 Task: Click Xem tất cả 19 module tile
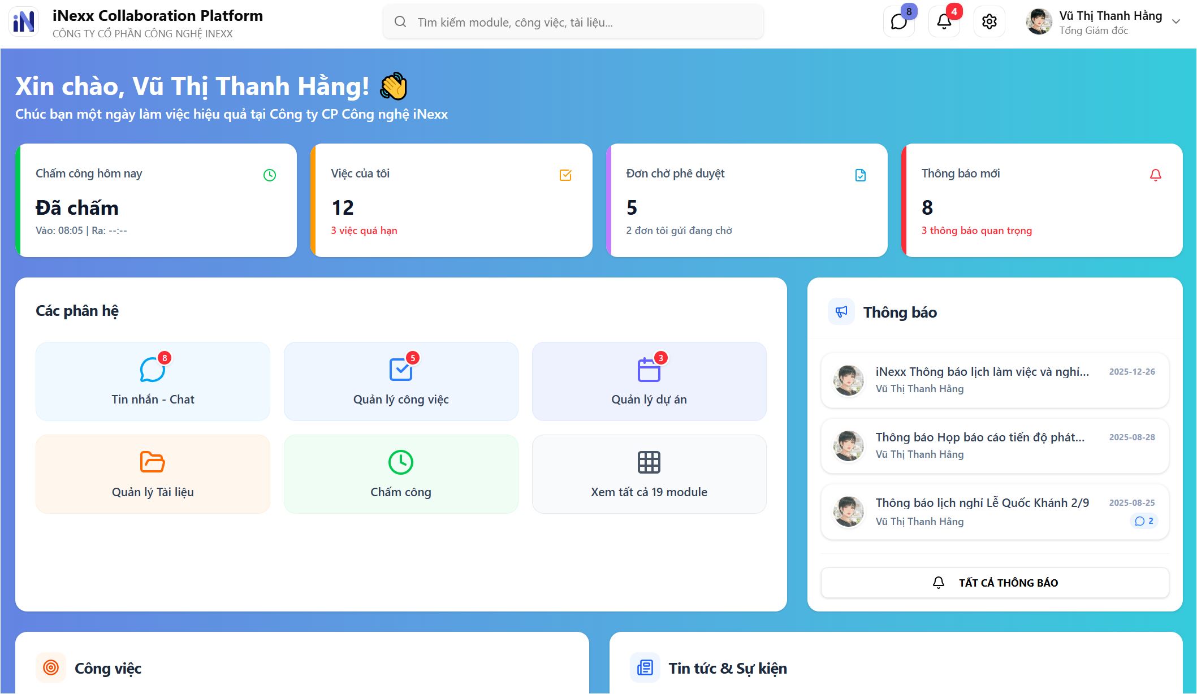(x=649, y=474)
